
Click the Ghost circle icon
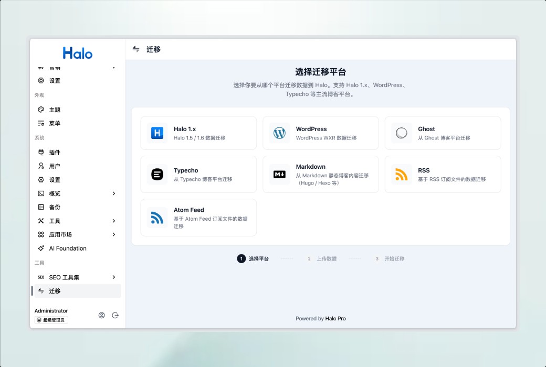pyautogui.click(x=402, y=133)
